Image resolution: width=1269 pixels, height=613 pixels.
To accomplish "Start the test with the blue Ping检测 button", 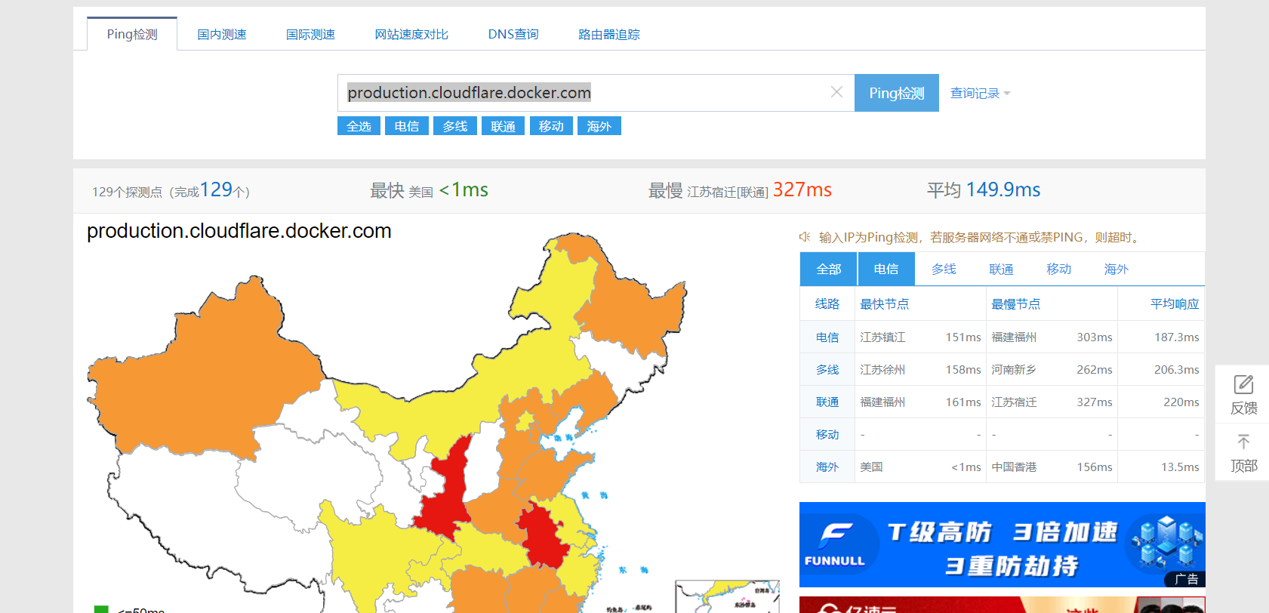I will point(897,93).
